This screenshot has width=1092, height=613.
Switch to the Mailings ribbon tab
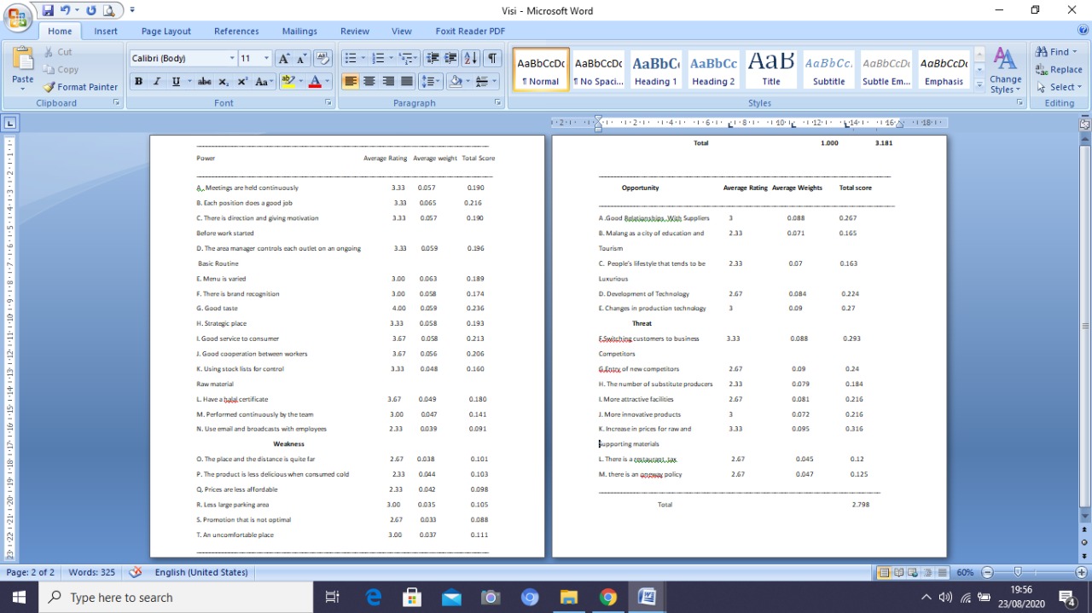click(299, 31)
